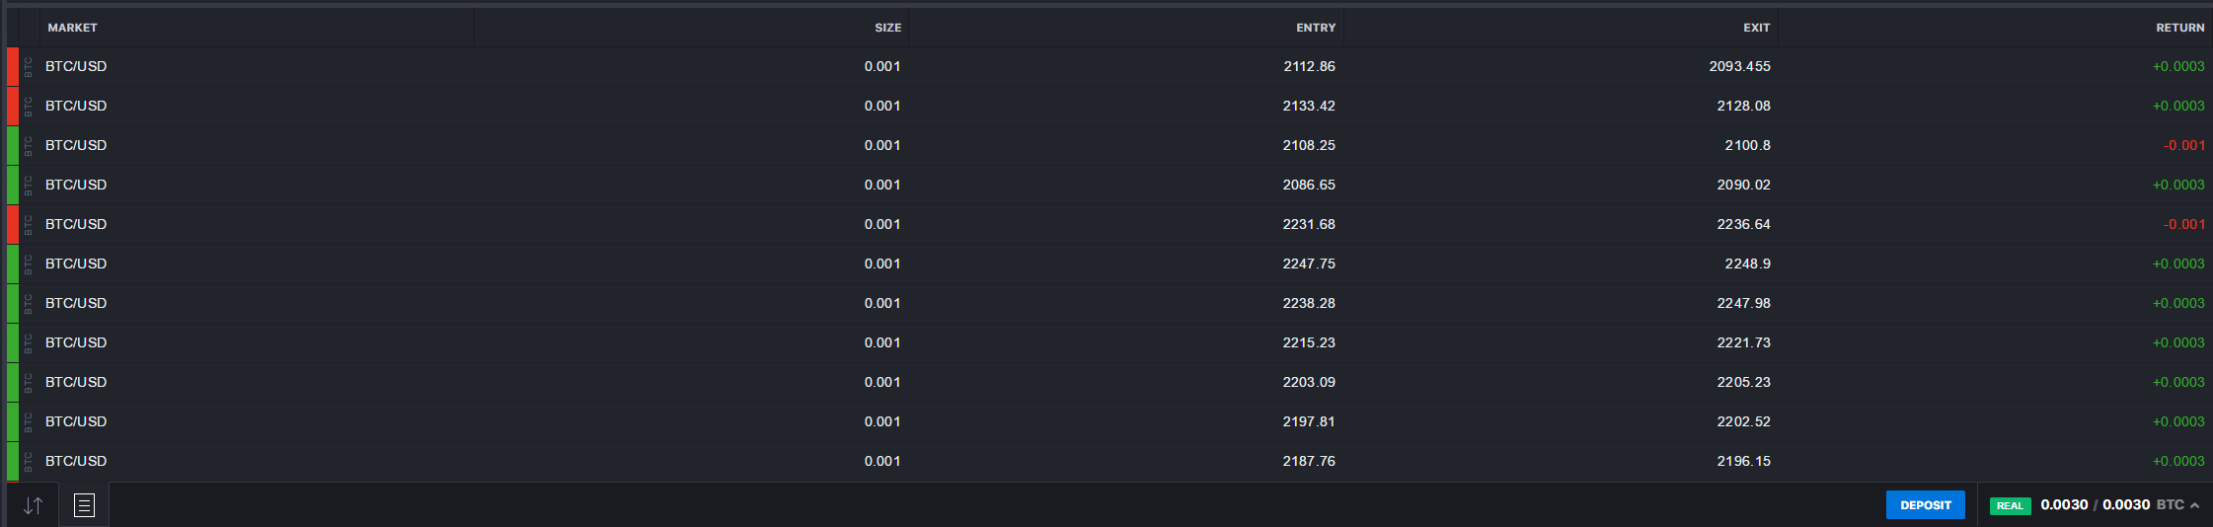The height and width of the screenshot is (527, 2213).
Task: Open BTC/USD market with 2086.65 entry
Action: 76,185
